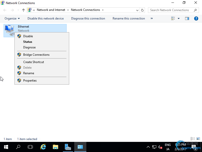The height and width of the screenshot is (152, 202).
Task: Click the Network Connections title bar icon
Action: pos(3,3)
